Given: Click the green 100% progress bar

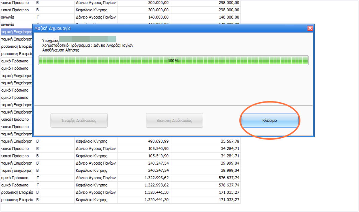Looking at the screenshot, I should click(x=174, y=61).
